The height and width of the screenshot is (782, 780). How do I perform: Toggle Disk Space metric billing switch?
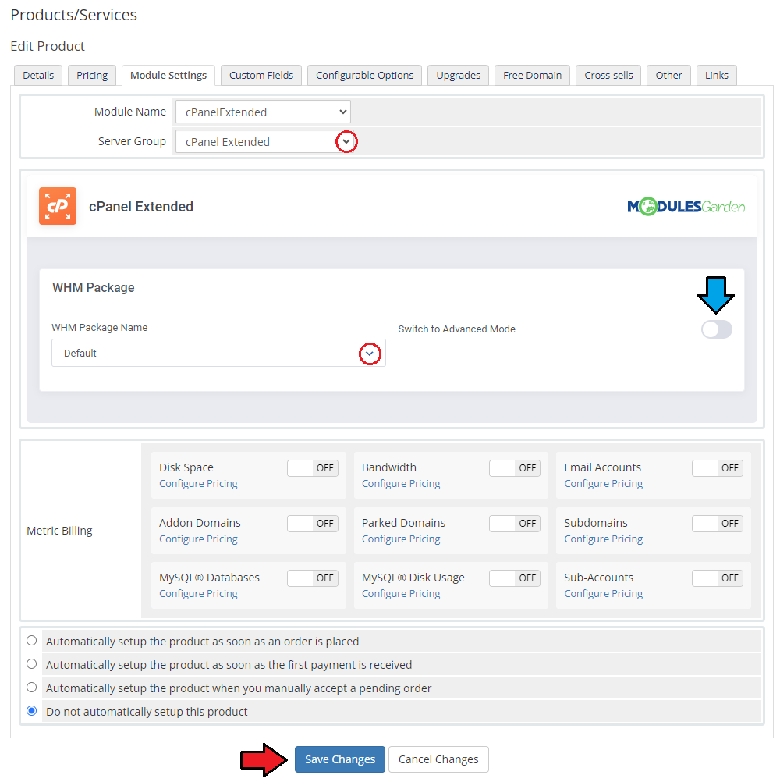313,467
